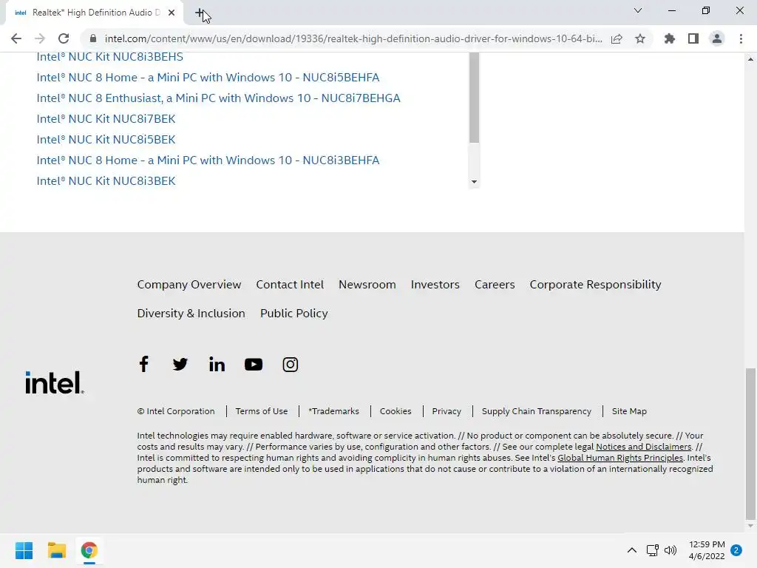Open the Careers footer link
Screen dimensions: 757x568
pyautogui.click(x=495, y=285)
